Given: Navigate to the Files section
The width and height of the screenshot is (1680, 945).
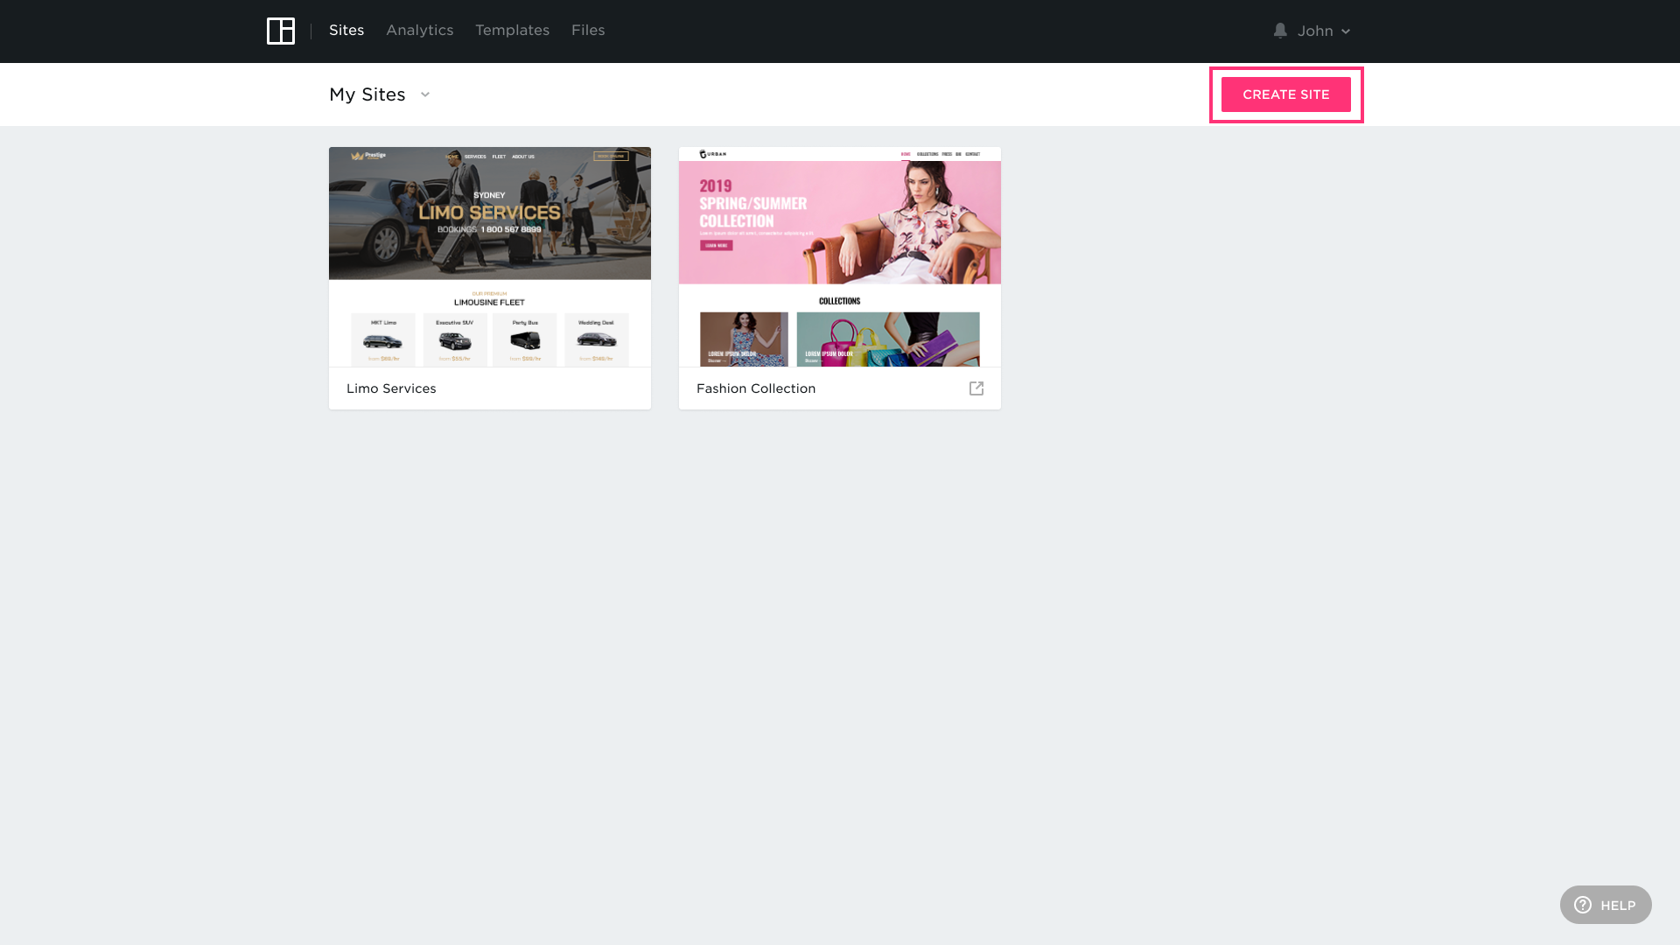Looking at the screenshot, I should pyautogui.click(x=588, y=31).
